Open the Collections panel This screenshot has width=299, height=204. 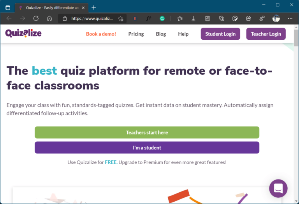point(222,19)
